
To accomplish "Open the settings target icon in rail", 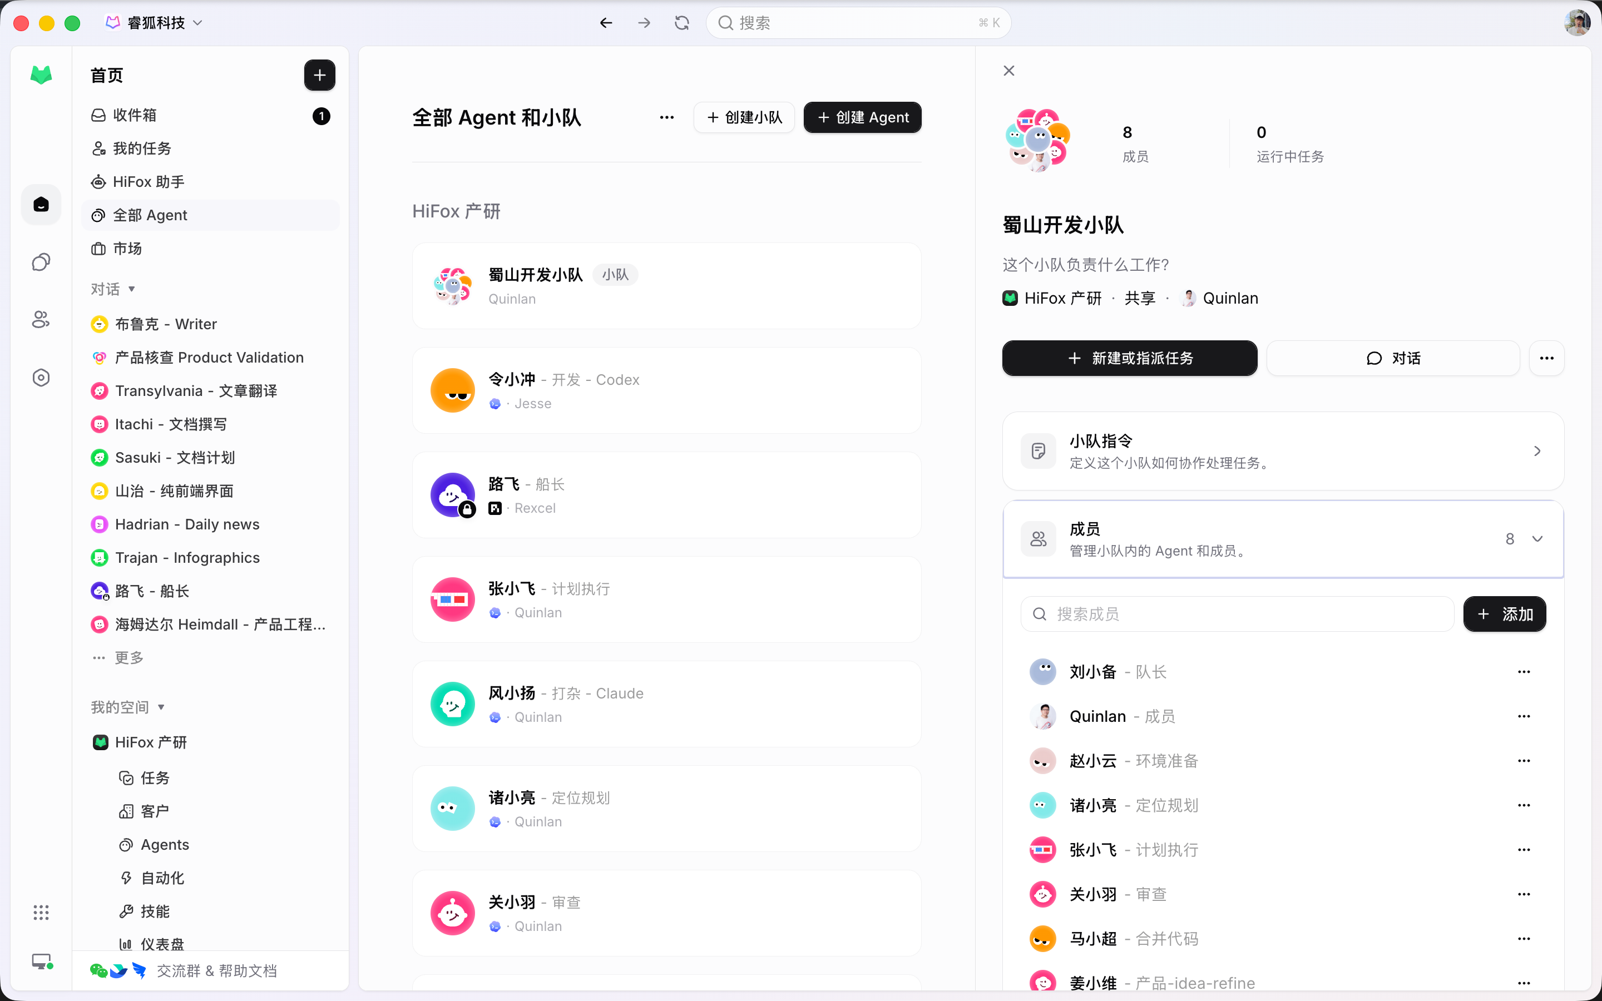I will tap(41, 378).
